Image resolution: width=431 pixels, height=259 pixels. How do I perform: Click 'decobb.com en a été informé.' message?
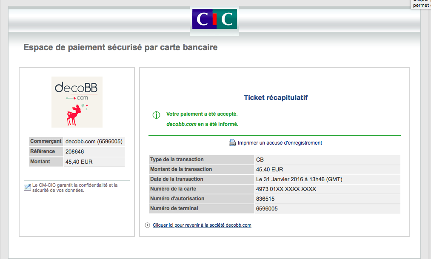(x=202, y=124)
